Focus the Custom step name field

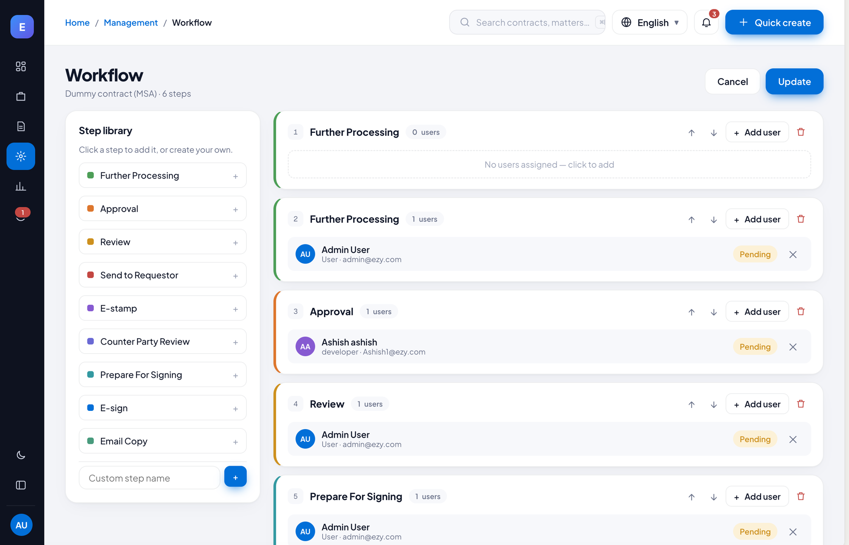click(x=149, y=478)
